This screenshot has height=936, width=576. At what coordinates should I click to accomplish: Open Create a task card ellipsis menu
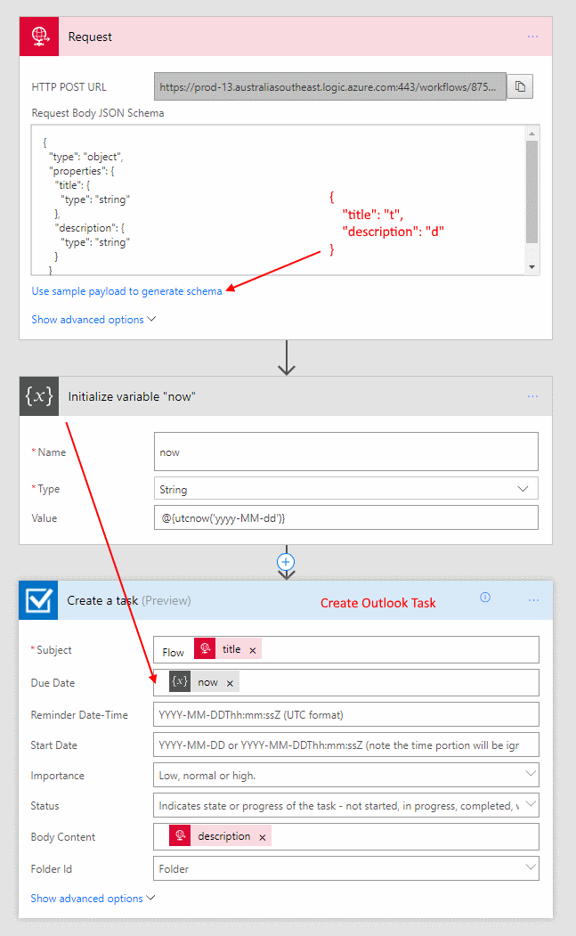click(x=532, y=600)
